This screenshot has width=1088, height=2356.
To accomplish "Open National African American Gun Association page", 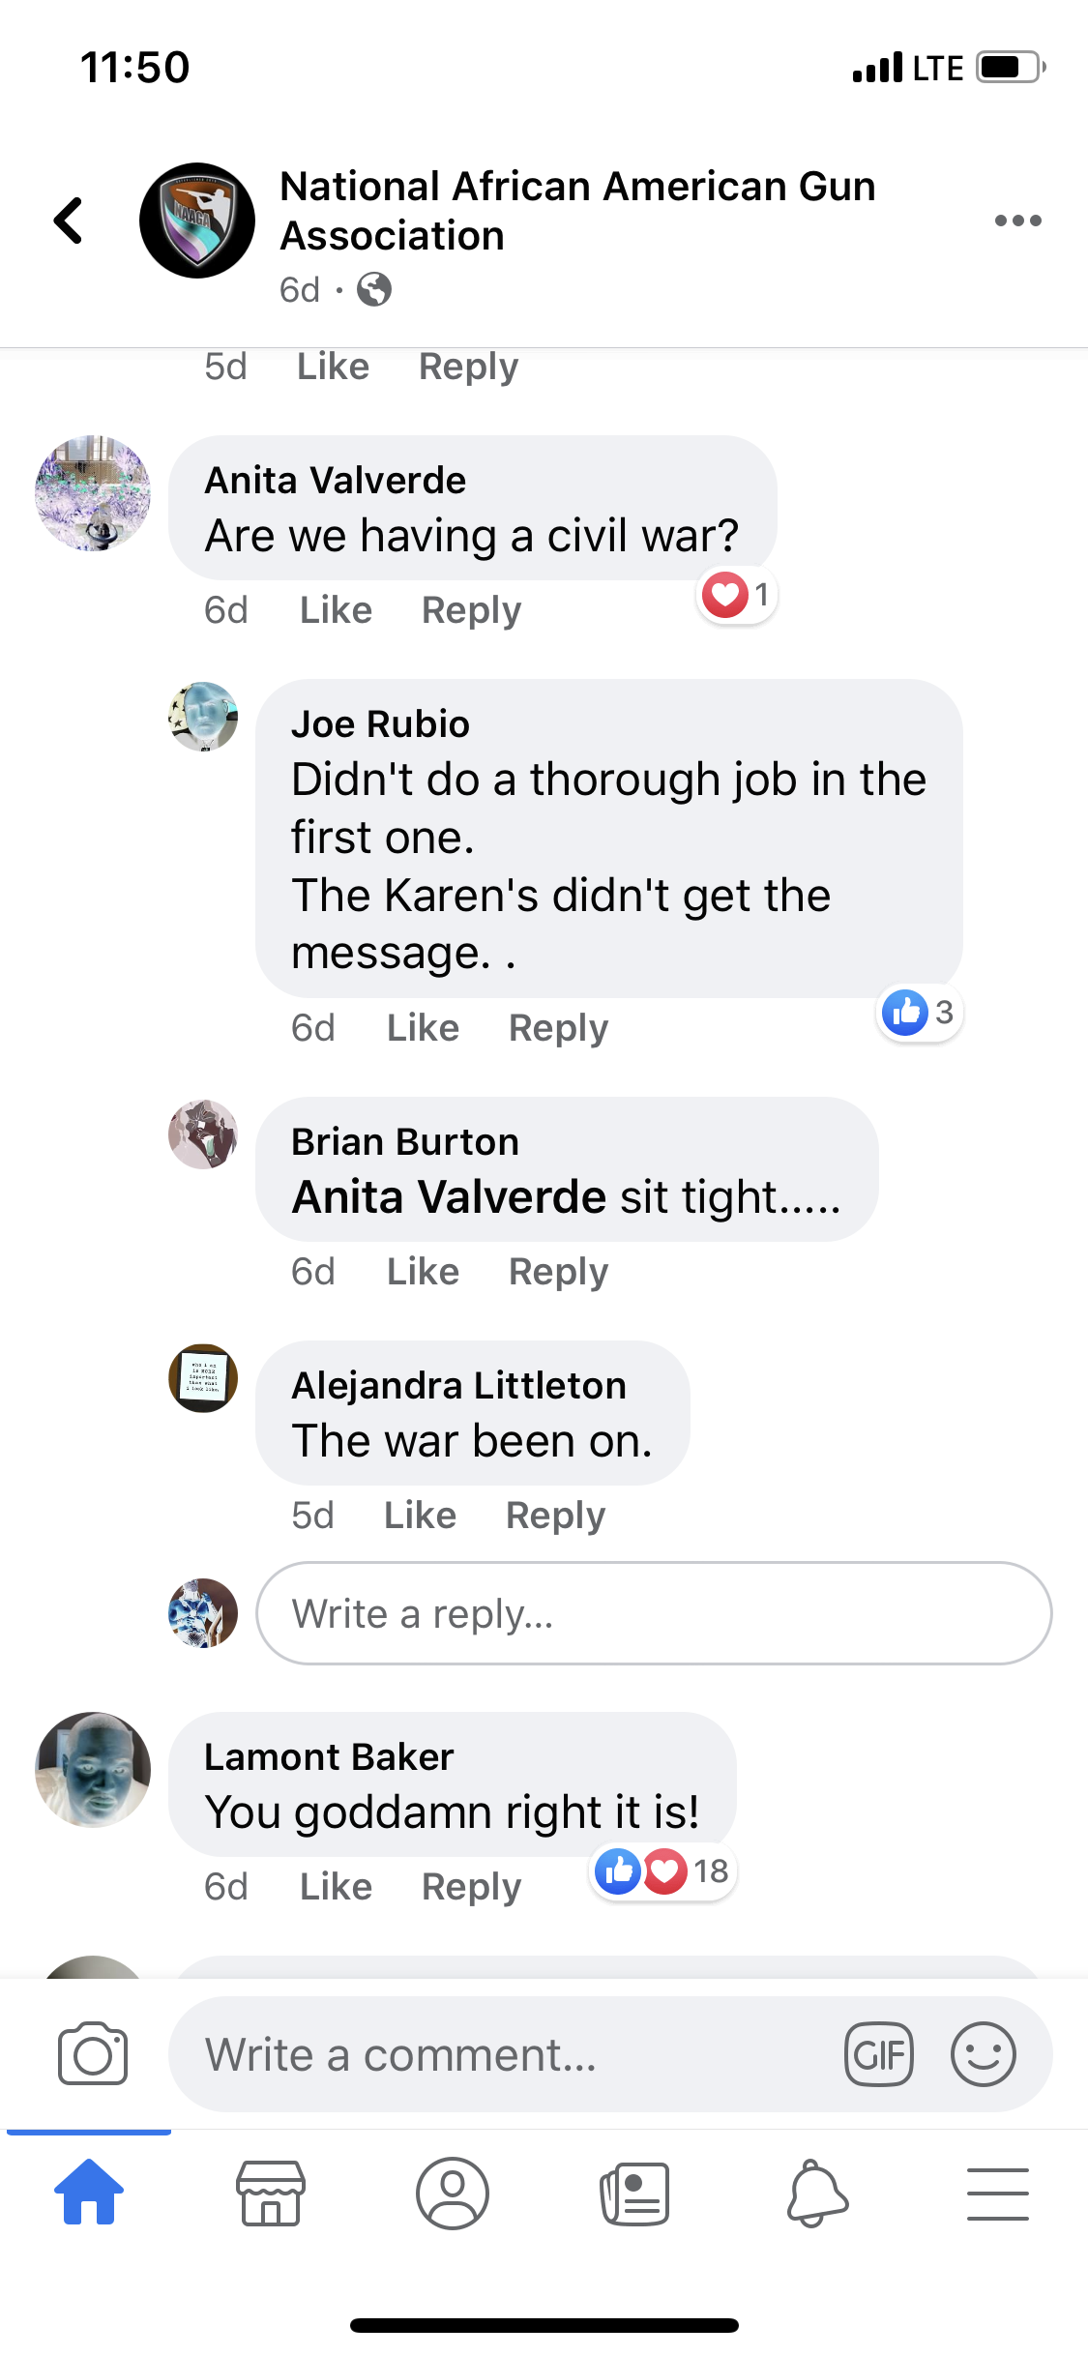I will click(577, 211).
